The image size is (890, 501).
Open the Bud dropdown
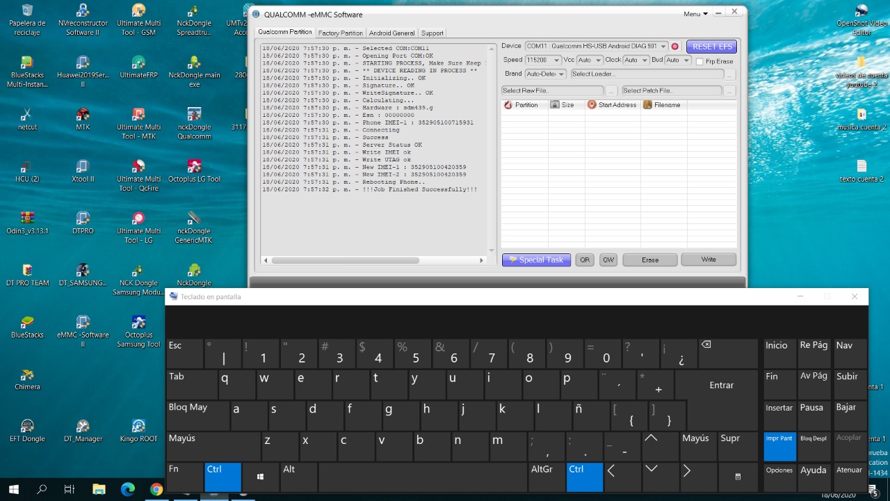(x=686, y=61)
